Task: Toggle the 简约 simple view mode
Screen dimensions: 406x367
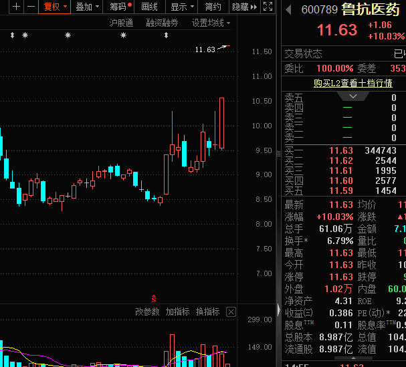Action: tap(213, 7)
